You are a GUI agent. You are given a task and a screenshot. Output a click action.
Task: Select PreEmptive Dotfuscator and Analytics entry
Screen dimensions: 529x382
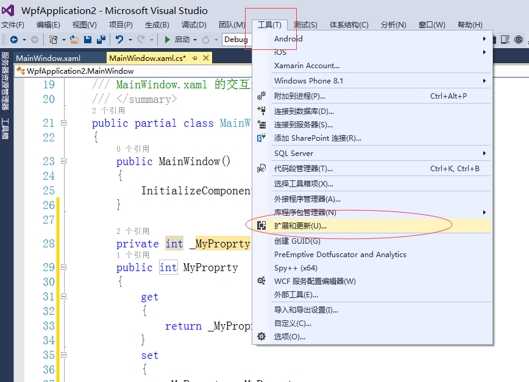(371, 255)
